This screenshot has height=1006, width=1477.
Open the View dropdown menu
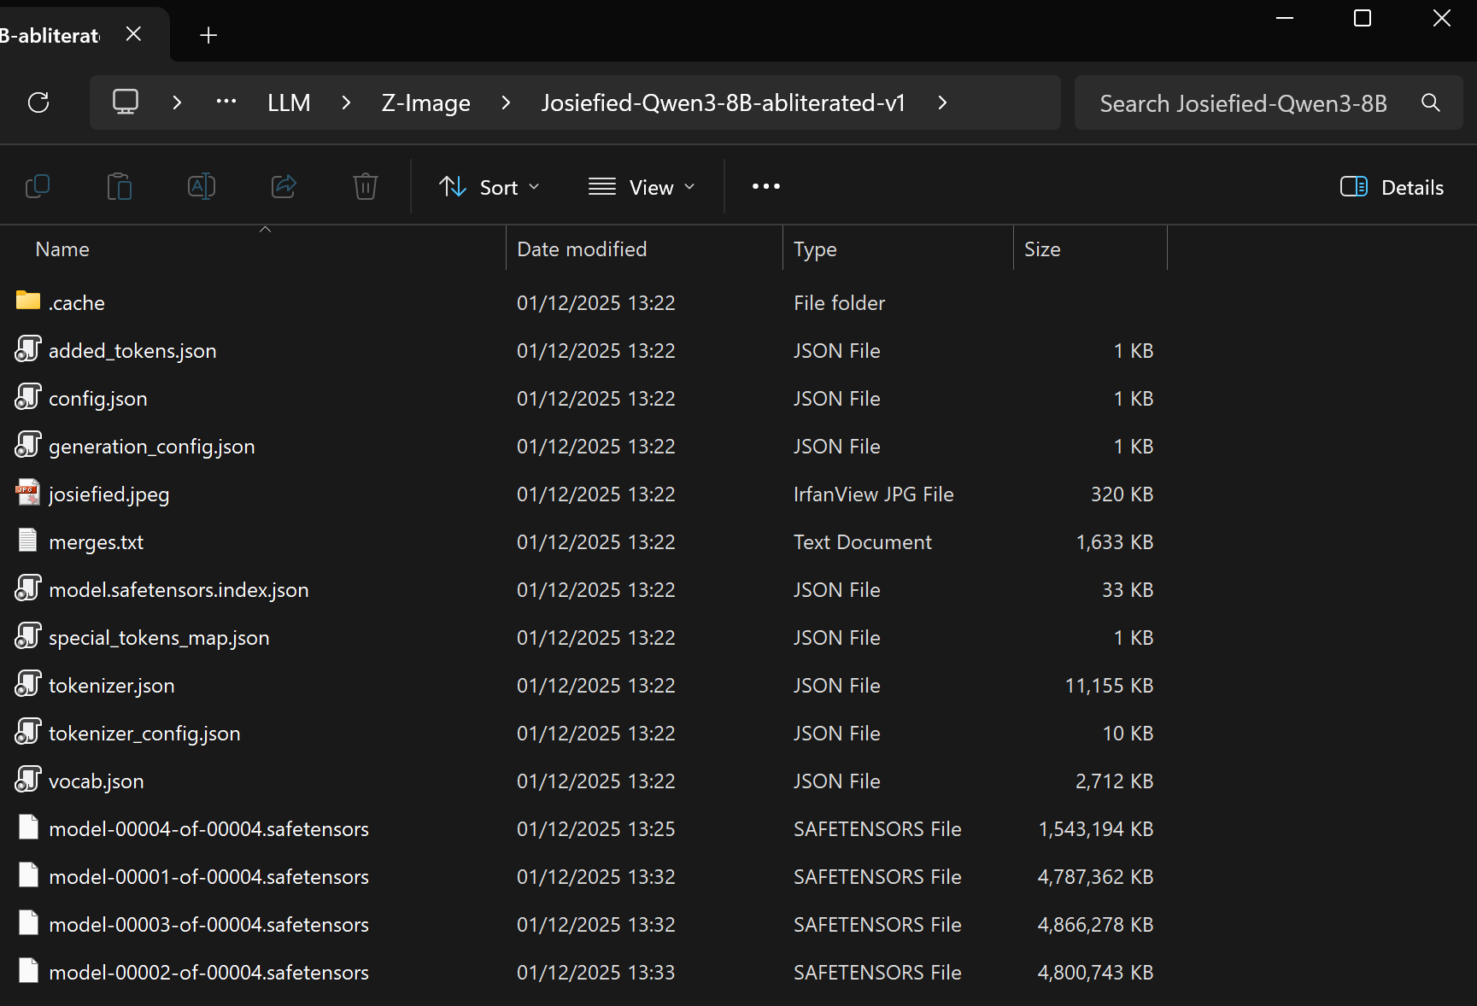tap(642, 187)
